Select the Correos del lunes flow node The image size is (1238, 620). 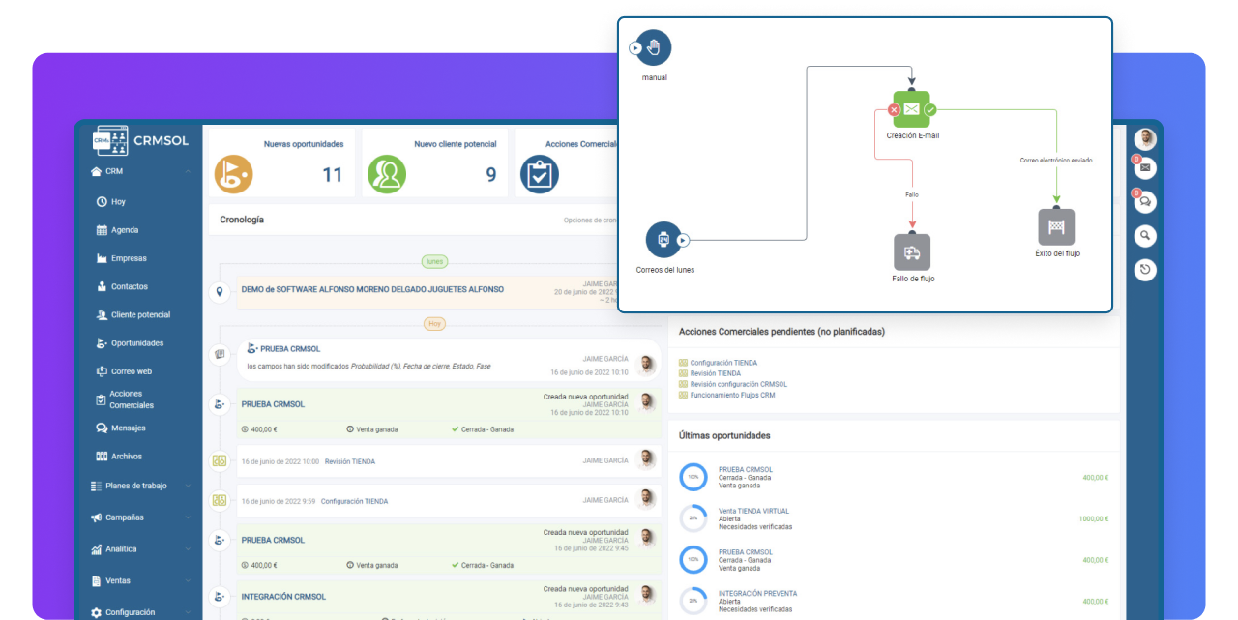(663, 240)
